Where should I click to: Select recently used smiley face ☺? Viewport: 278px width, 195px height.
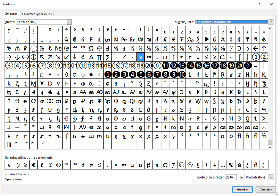(x=182, y=165)
